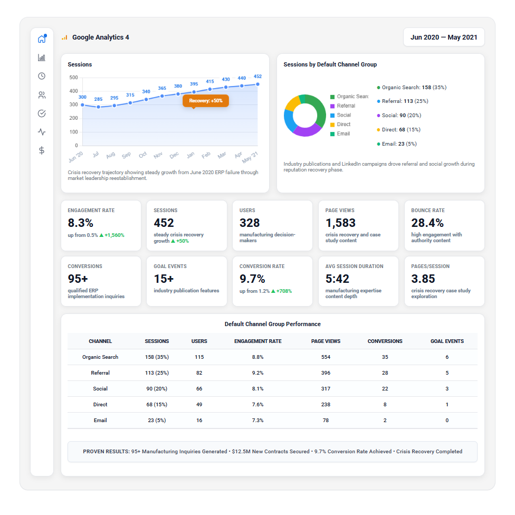Click the yellow Direct swatch in donut legend
This screenshot has width=515, height=515.
pyautogui.click(x=332, y=125)
